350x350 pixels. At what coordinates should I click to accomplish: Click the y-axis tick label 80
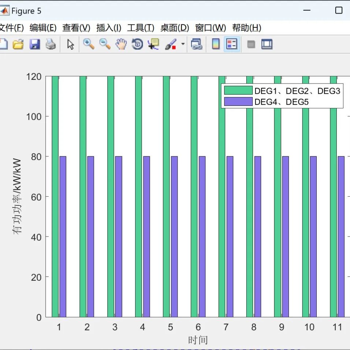pos(36,157)
